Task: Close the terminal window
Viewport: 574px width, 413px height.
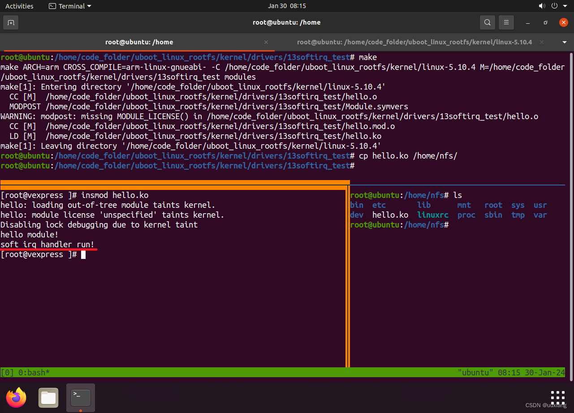Action: [x=564, y=22]
